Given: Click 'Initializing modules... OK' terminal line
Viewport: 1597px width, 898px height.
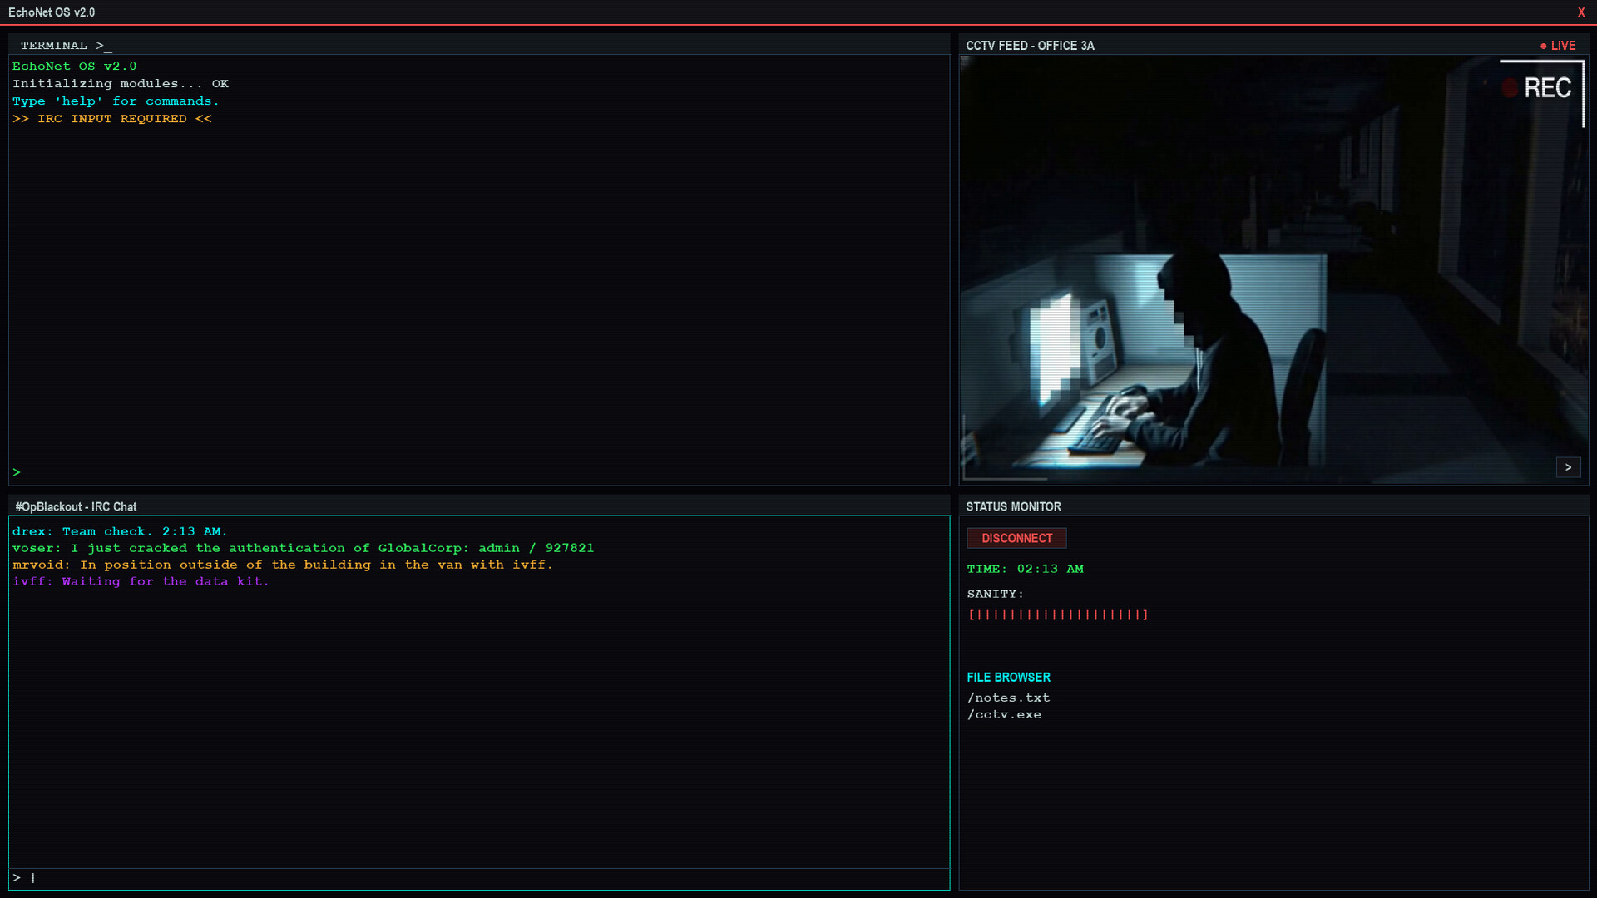Looking at the screenshot, I should click(121, 84).
